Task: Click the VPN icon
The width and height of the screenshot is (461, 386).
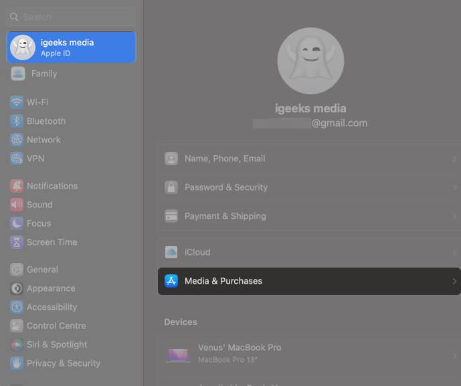Action: point(17,159)
